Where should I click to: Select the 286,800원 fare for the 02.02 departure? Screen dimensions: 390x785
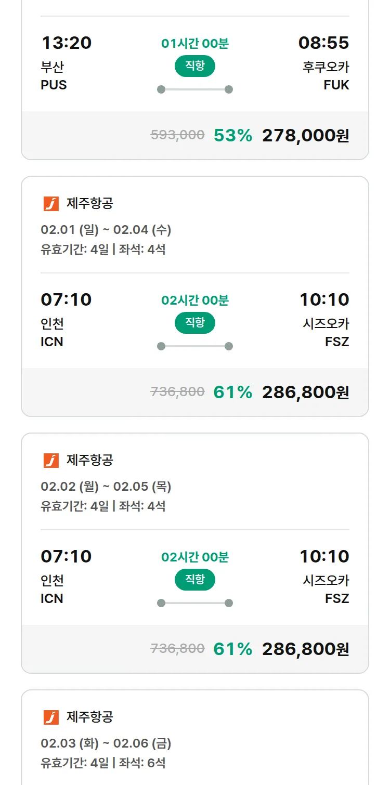point(305,649)
